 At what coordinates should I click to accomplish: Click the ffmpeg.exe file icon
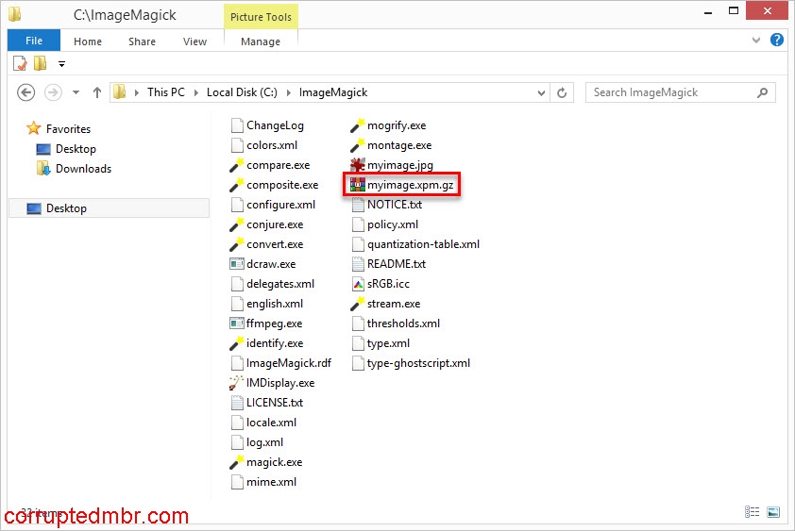coord(237,324)
